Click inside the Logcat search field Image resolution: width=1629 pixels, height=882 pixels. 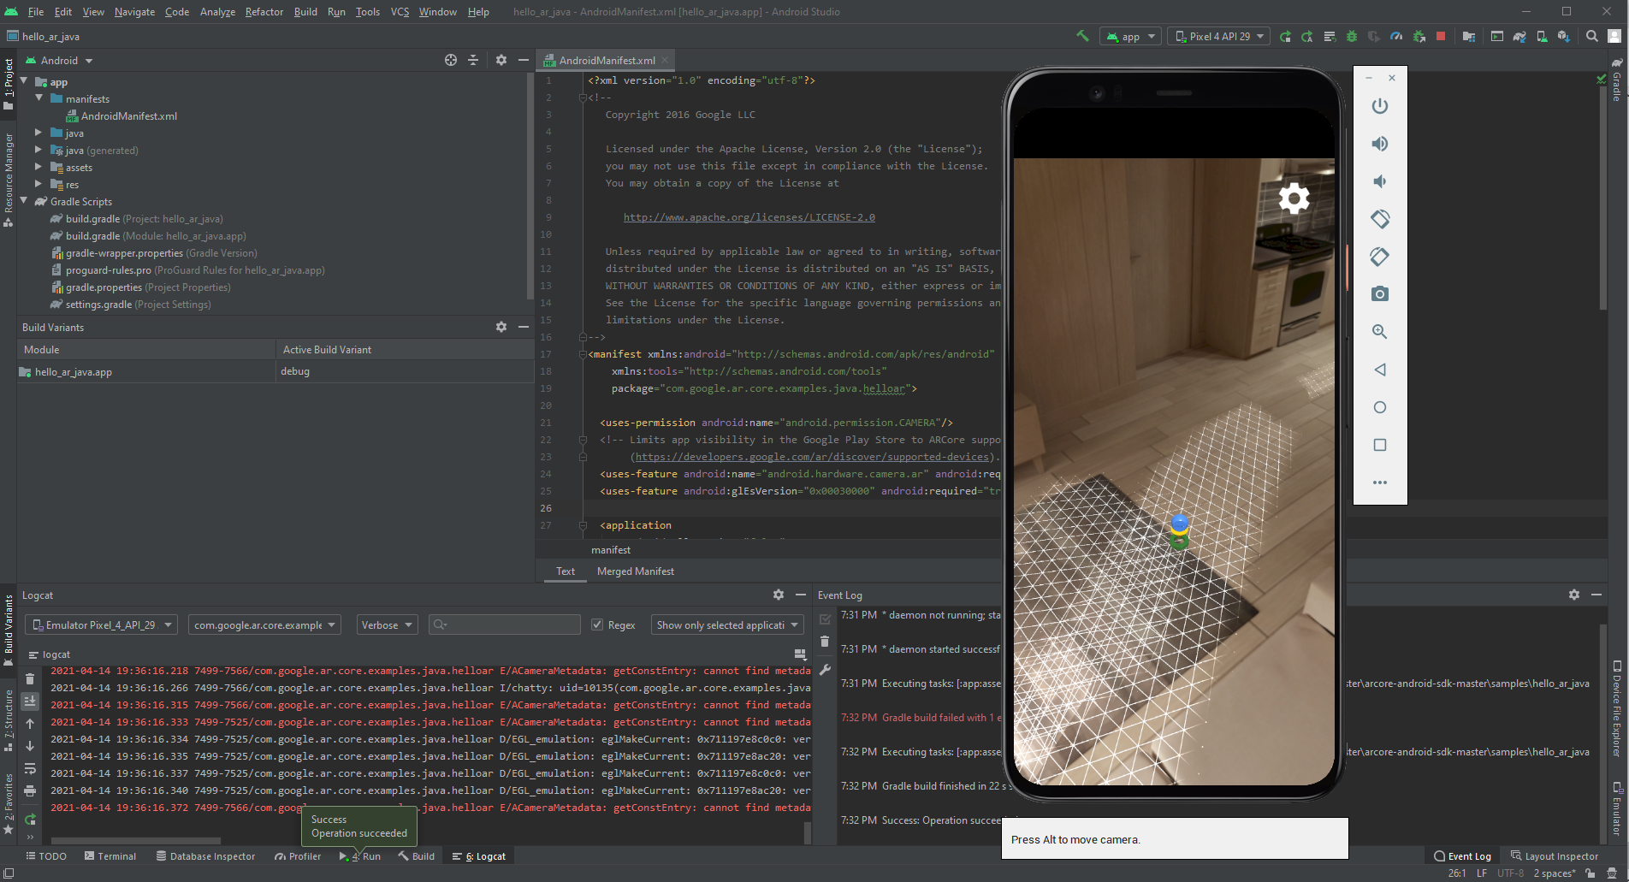(x=505, y=625)
